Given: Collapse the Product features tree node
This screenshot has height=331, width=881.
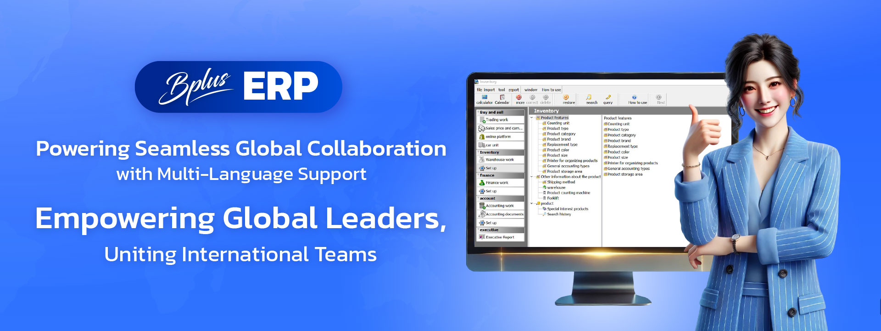Looking at the screenshot, I should coord(532,118).
